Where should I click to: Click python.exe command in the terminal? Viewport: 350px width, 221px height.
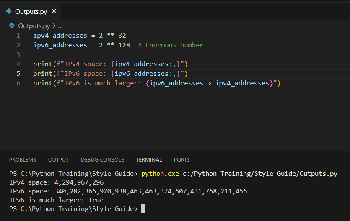pos(160,174)
